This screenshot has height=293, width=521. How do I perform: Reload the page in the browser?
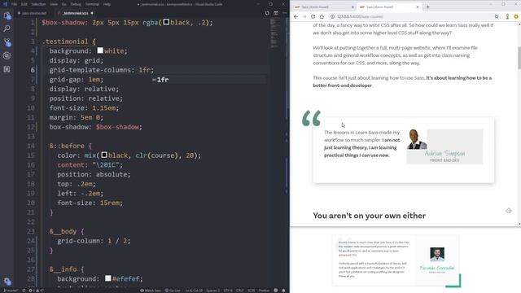(x=313, y=16)
